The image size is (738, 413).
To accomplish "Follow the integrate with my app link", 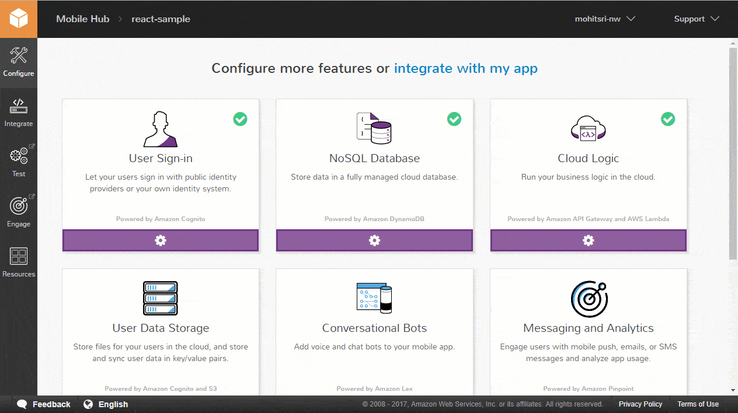I will click(466, 68).
